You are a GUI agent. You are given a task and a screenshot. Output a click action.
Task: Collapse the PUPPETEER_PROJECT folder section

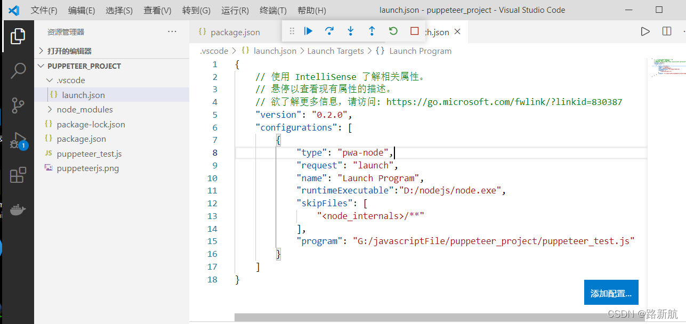click(112, 66)
